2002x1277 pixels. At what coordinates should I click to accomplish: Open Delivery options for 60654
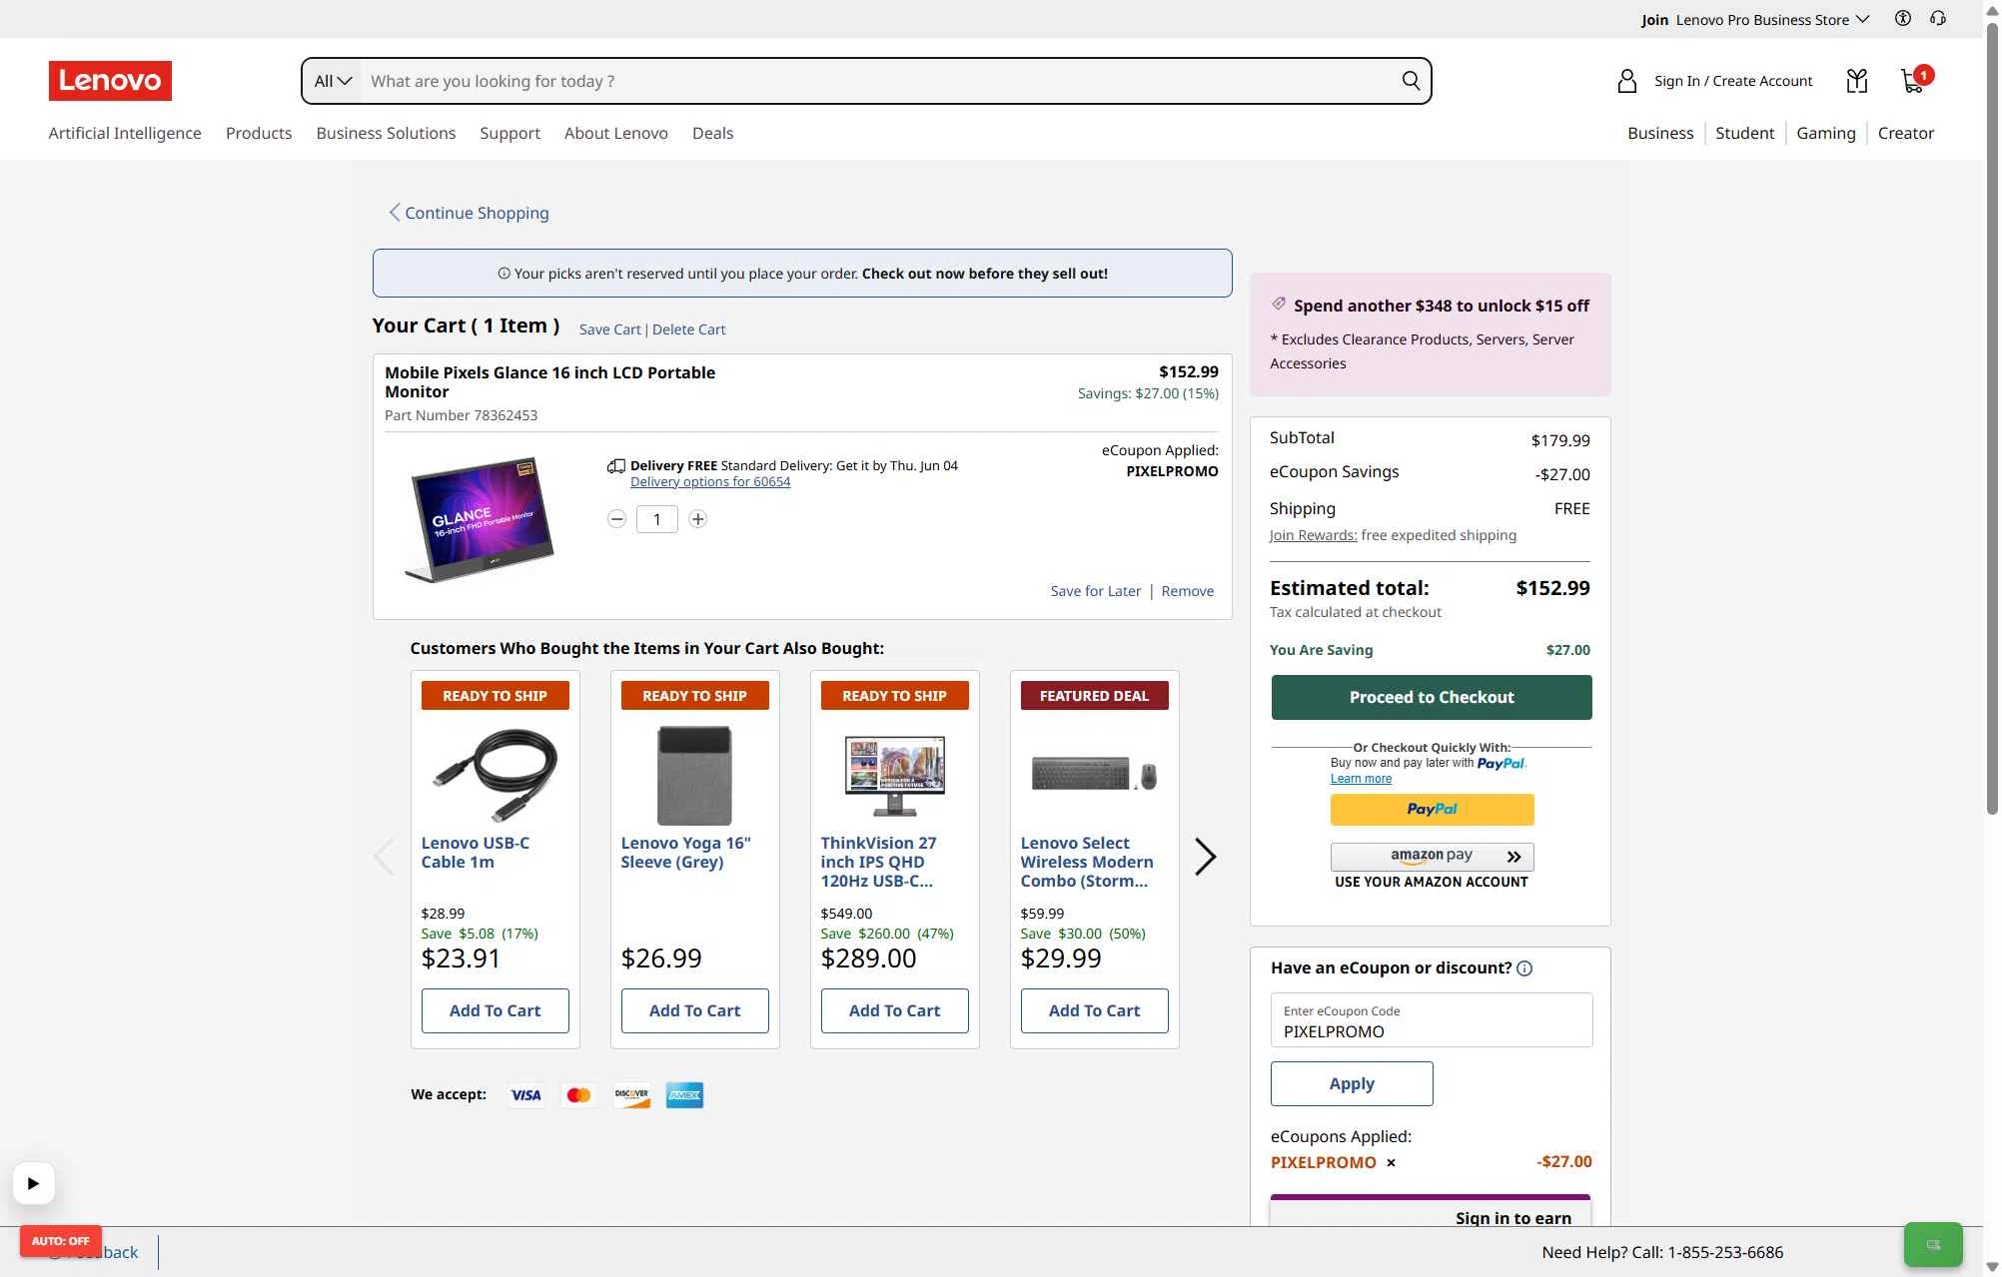coord(710,481)
